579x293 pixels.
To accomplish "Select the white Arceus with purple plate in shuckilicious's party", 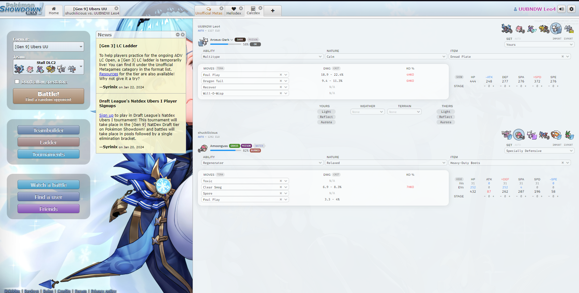I will 532,135.
